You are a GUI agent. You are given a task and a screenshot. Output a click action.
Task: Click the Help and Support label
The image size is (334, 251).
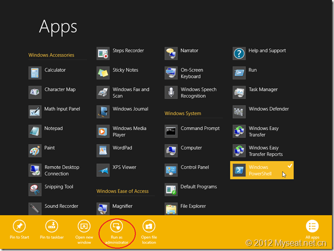click(x=267, y=51)
